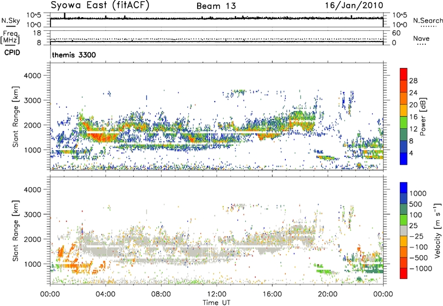Click the 'Nave' legend label

(x=421, y=39)
